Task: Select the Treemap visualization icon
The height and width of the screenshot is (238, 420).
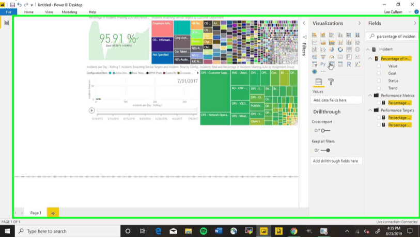Action: click(349, 50)
